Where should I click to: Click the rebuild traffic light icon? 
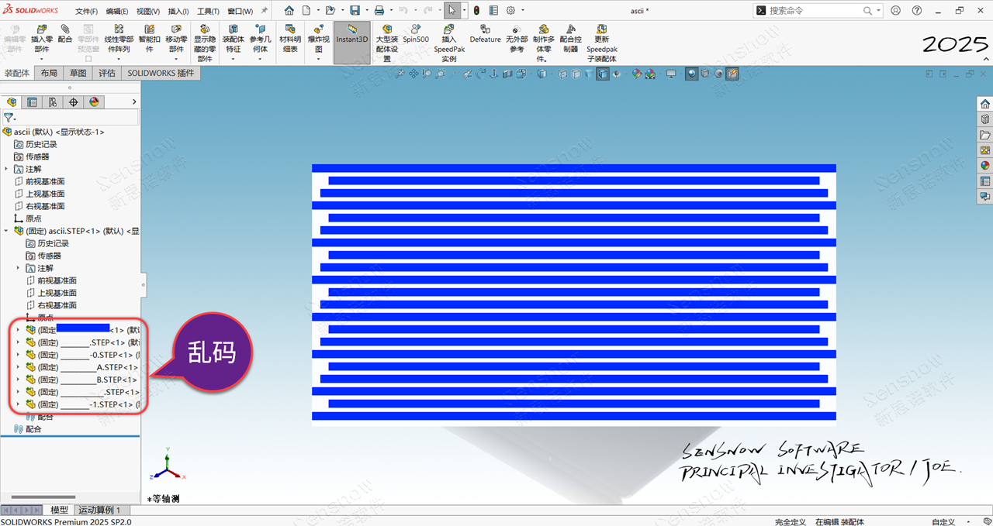pos(476,11)
